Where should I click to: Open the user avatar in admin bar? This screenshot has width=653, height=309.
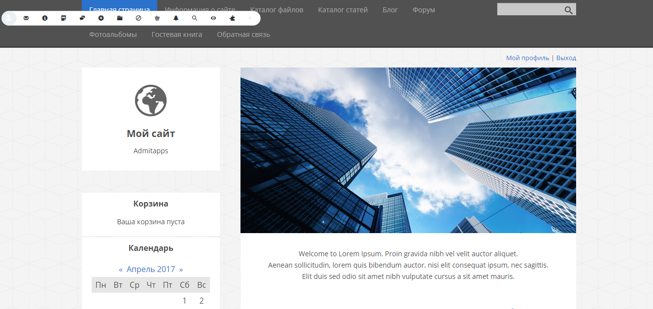tap(9, 18)
